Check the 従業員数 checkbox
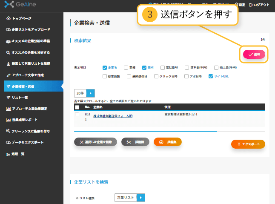This screenshot has height=204, width=275. click(x=105, y=76)
